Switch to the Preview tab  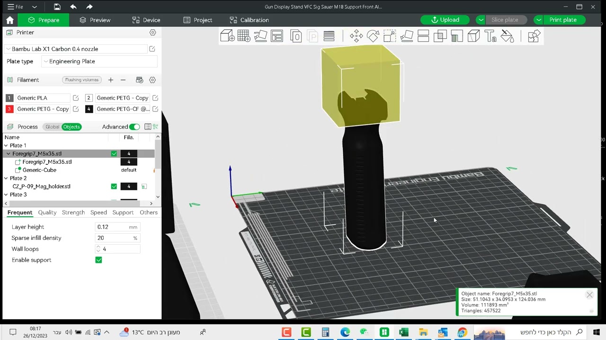(95, 20)
